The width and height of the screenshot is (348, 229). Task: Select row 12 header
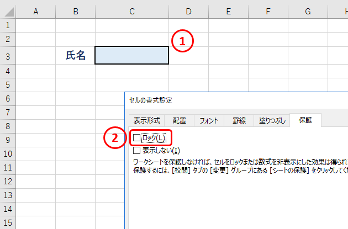(x=8, y=182)
